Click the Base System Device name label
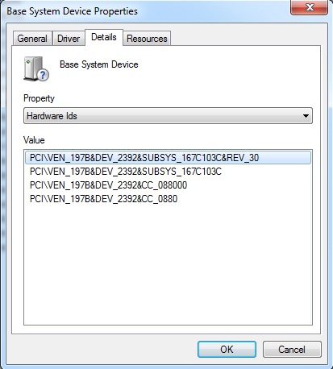333x369 pixels. (99, 64)
